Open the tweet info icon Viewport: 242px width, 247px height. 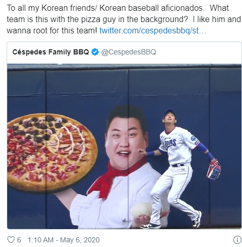point(237,240)
